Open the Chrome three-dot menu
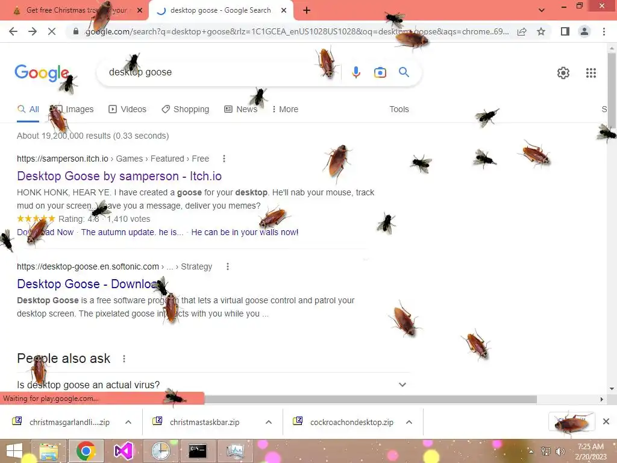 pos(604,31)
